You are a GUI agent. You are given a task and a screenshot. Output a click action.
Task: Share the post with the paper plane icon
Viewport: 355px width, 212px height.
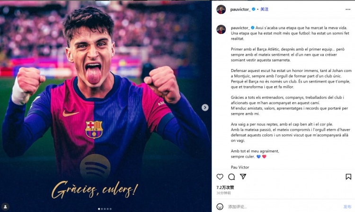pyautogui.click(x=243, y=177)
